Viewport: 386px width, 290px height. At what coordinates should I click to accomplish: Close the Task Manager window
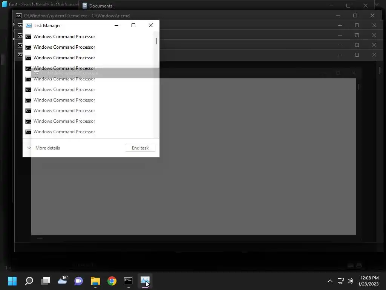coord(151,25)
